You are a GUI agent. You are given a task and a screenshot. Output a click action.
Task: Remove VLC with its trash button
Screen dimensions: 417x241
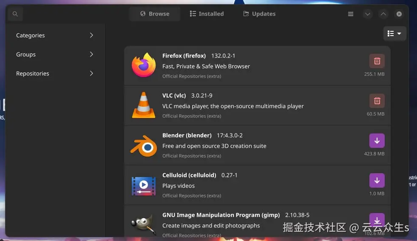377,101
